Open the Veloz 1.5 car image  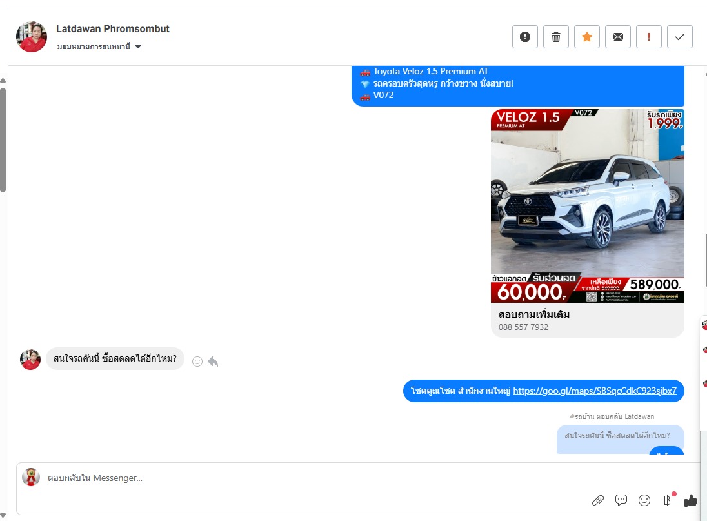(588, 206)
